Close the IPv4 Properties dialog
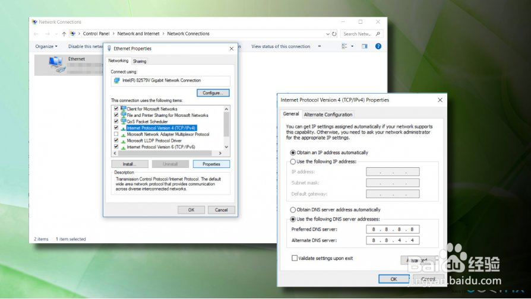This screenshot has width=531, height=299. coord(440,100)
